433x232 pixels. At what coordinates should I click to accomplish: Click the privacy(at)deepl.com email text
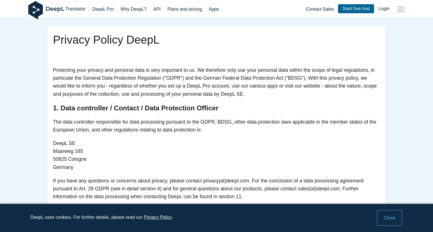(x=226, y=181)
